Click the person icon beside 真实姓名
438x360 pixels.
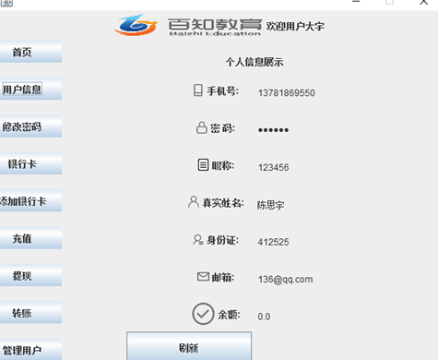click(x=194, y=202)
